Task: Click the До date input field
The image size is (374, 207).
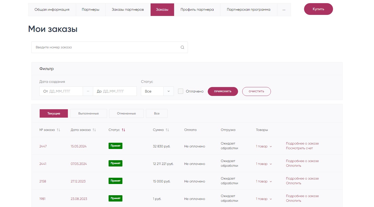Action: pyautogui.click(x=115, y=91)
